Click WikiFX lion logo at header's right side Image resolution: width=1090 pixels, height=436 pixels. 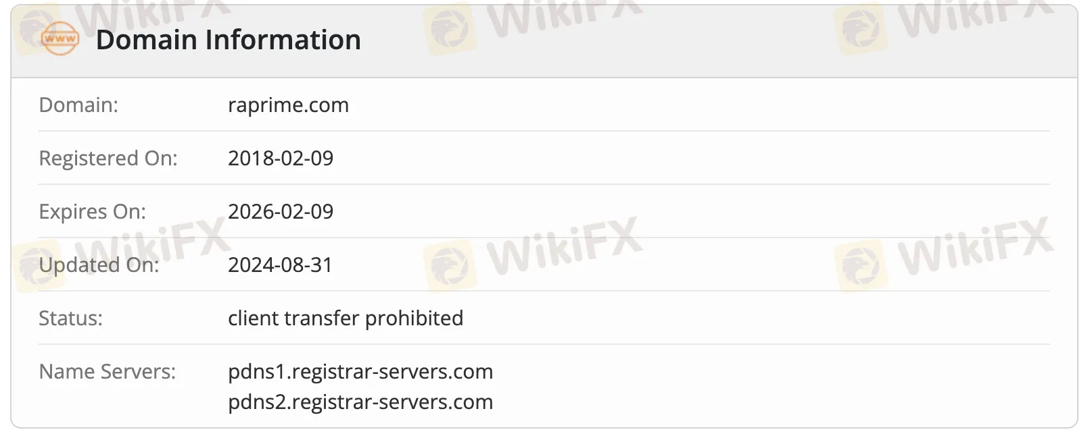click(860, 28)
